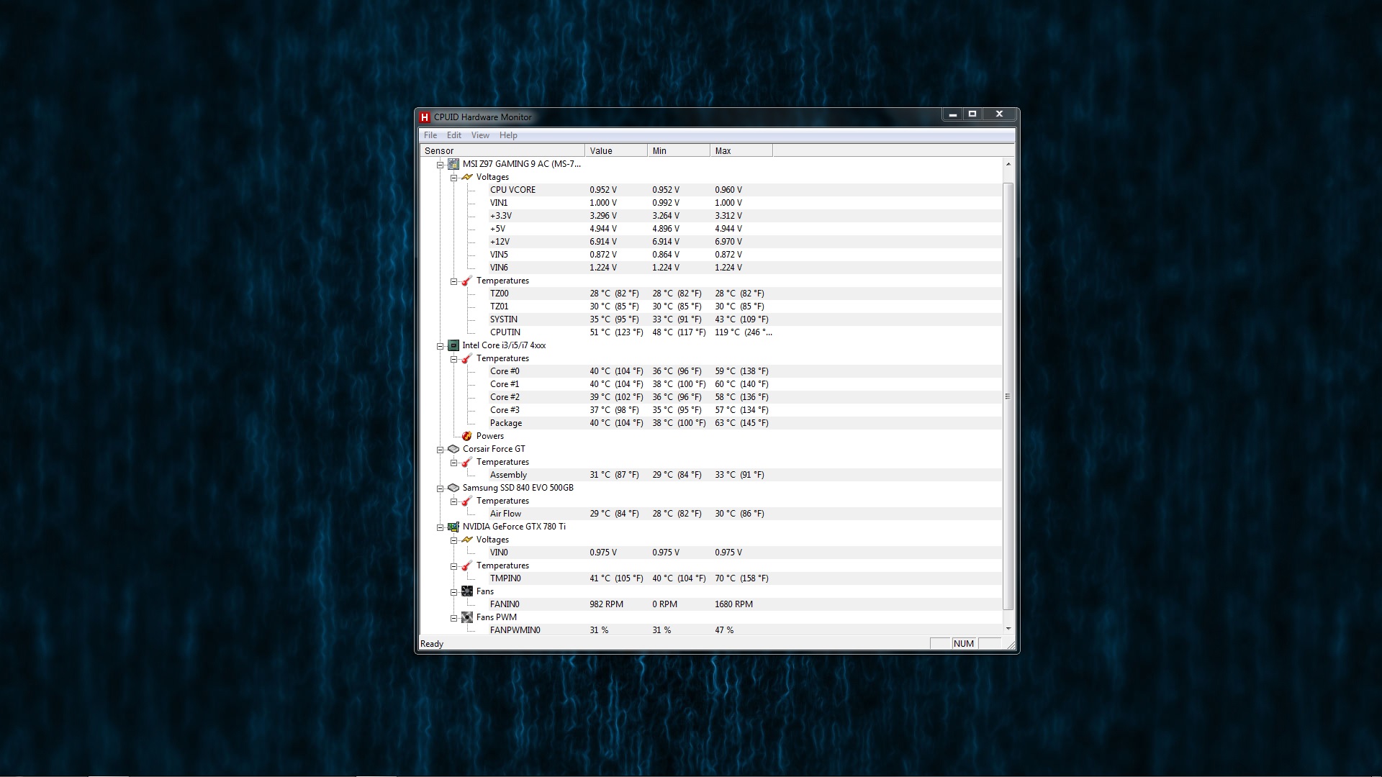Open the Help menu
The height and width of the screenshot is (777, 1382).
pyautogui.click(x=508, y=135)
